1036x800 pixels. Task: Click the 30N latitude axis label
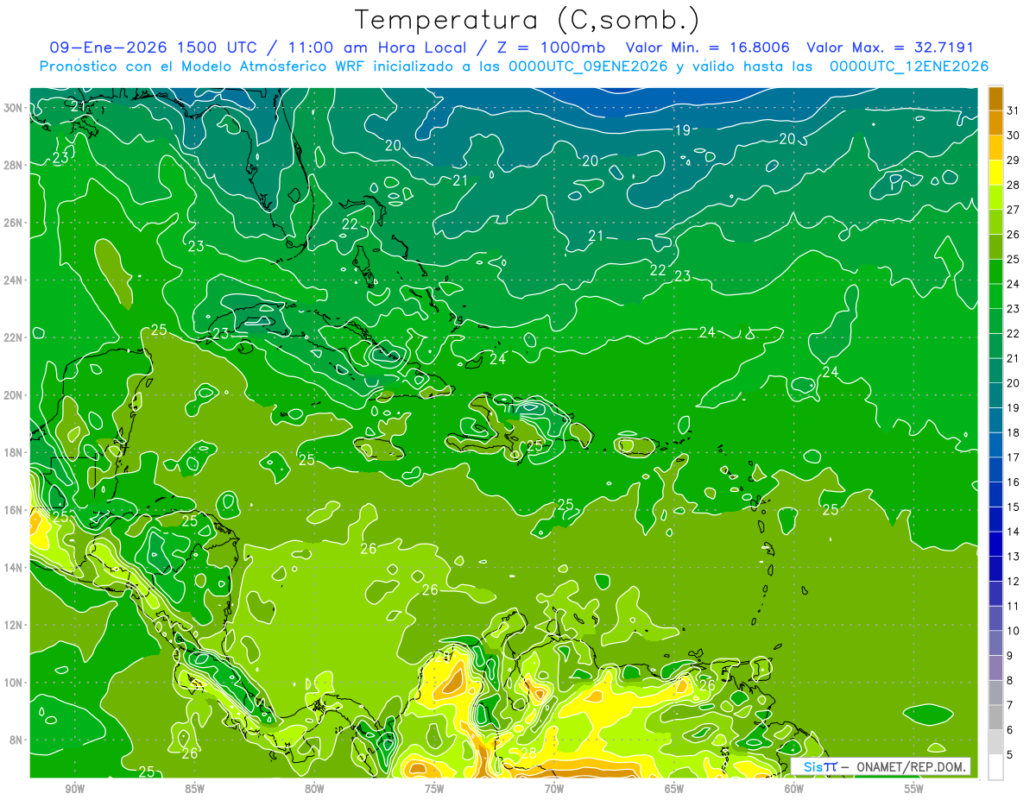14,108
